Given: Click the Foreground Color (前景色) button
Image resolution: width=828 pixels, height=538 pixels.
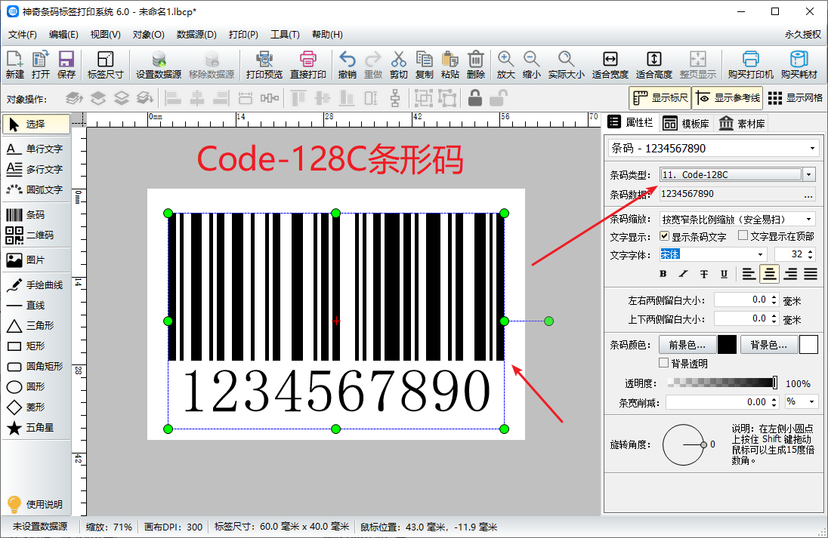Looking at the screenshot, I should 687,345.
